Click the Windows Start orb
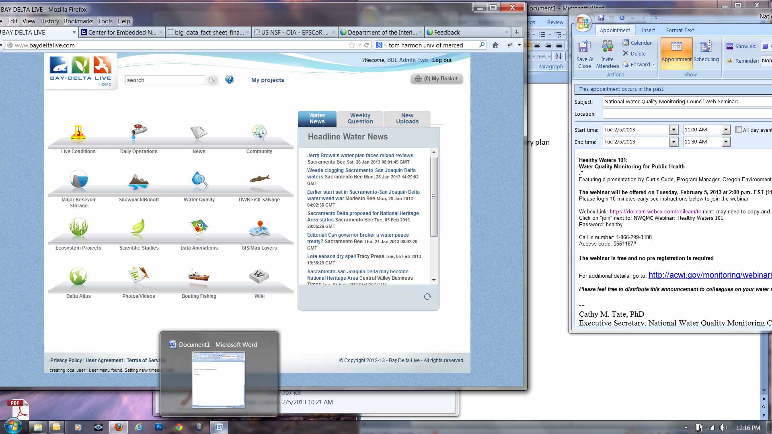 pos(13,427)
